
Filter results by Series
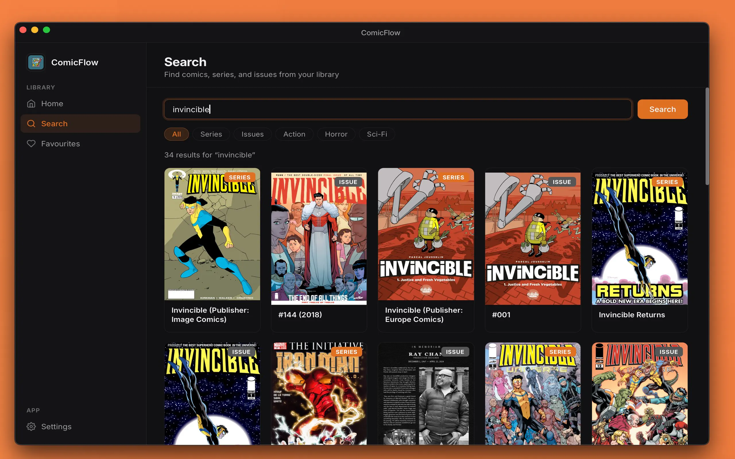pyautogui.click(x=211, y=134)
